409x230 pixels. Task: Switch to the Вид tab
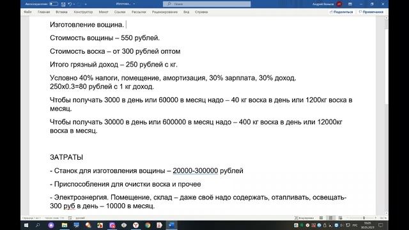point(186,12)
